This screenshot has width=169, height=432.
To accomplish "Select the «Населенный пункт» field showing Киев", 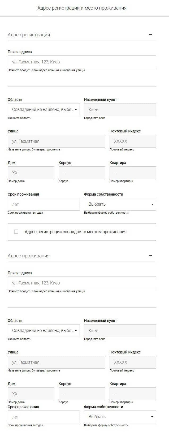I will (120, 109).
